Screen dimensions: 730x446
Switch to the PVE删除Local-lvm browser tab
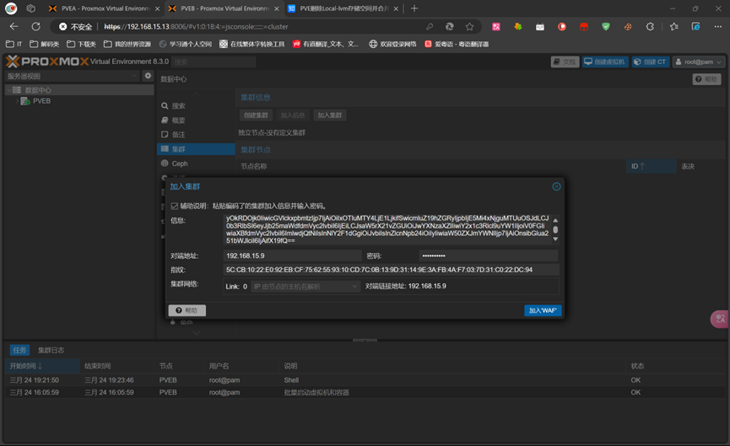click(343, 8)
